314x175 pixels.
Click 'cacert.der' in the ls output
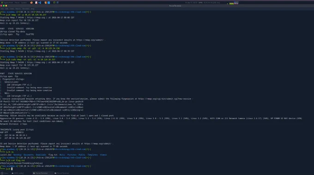click(x=6, y=155)
